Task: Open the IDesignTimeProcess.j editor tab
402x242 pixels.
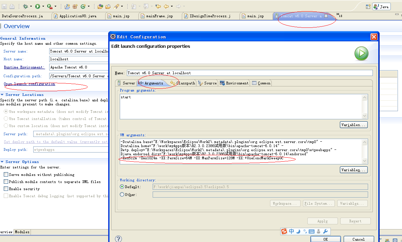Action: pyautogui.click(x=210, y=16)
